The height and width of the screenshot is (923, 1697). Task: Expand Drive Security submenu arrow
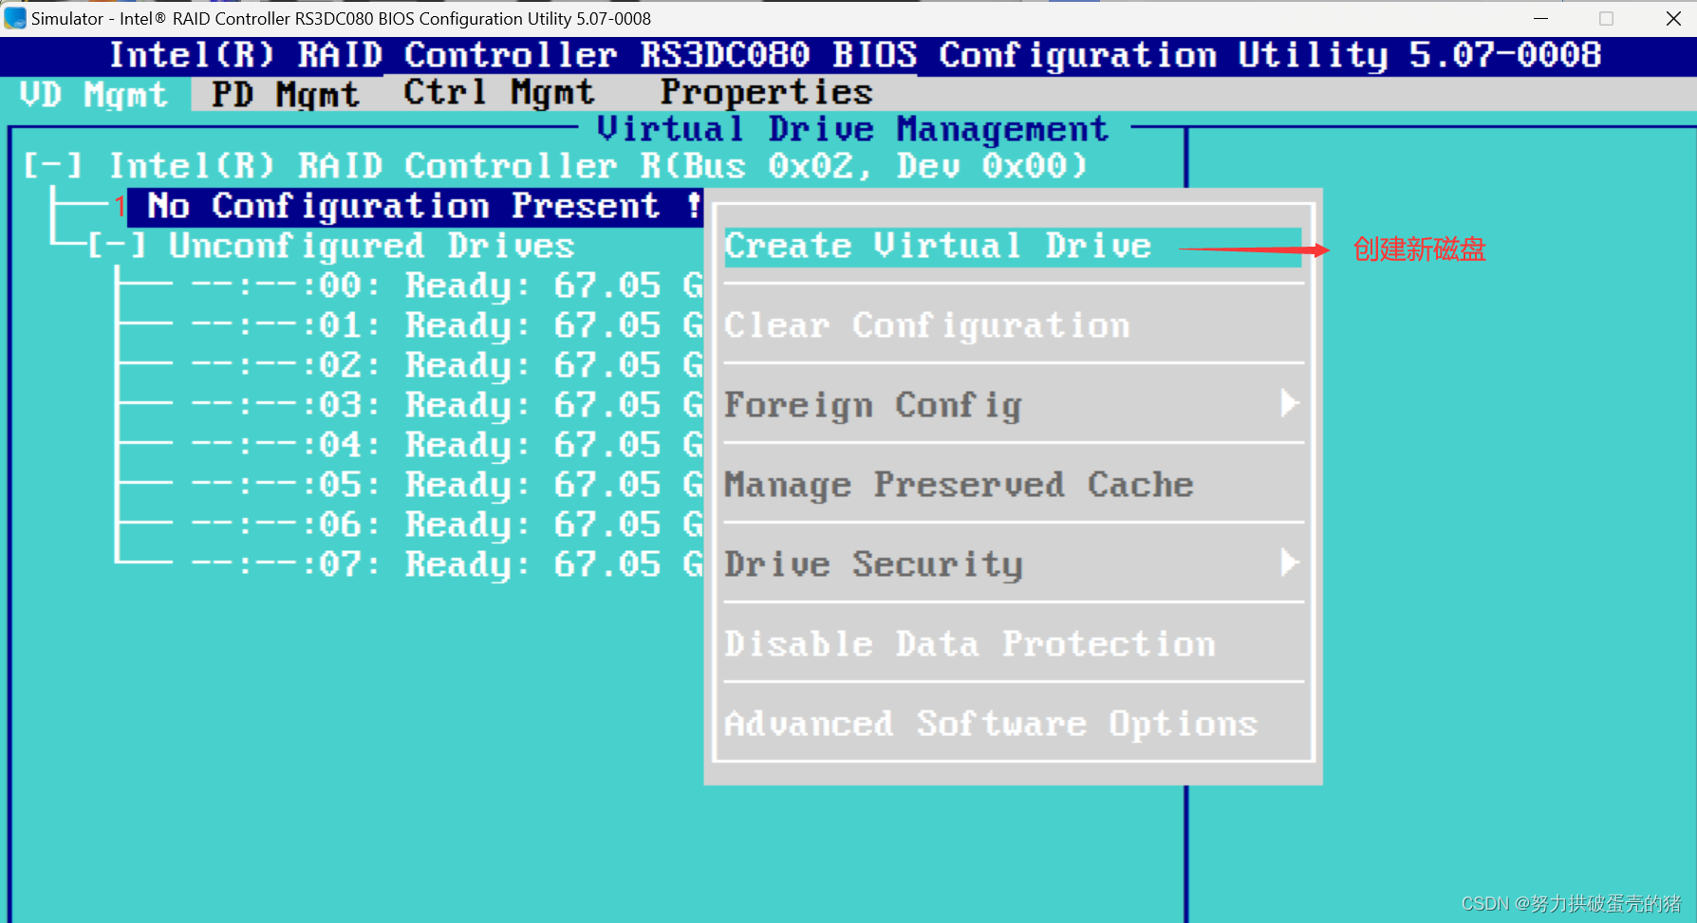coord(1288,563)
